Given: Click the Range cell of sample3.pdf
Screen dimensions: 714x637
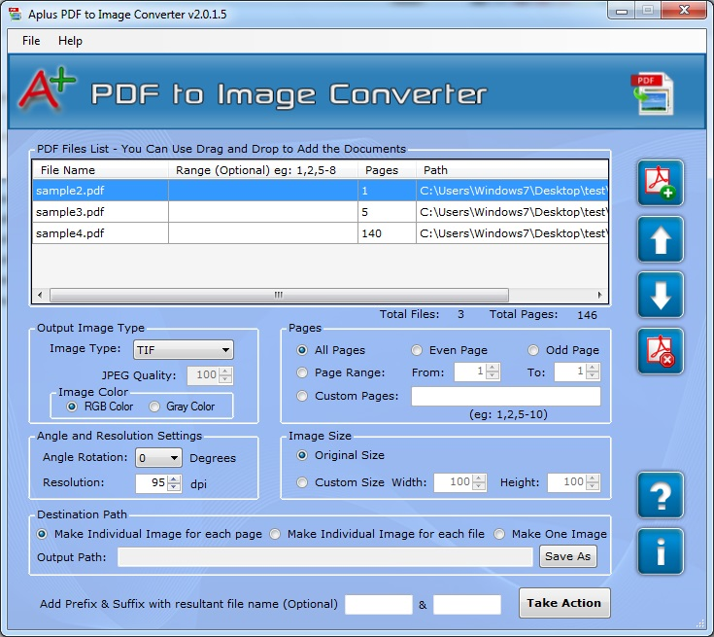Looking at the screenshot, I should tap(263, 212).
